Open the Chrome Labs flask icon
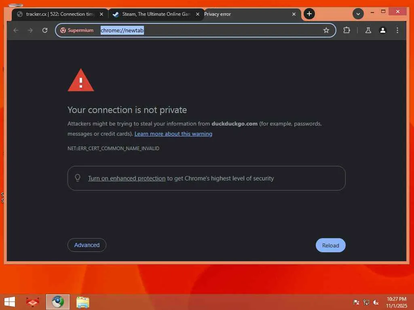414x310 pixels. point(368,30)
